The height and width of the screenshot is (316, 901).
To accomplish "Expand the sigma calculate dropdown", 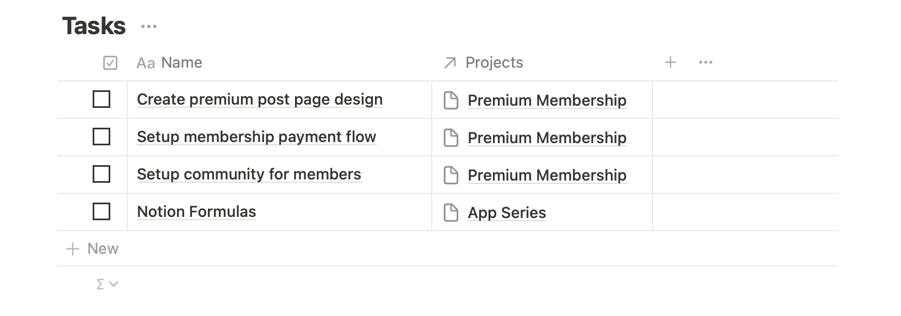I will (x=107, y=284).
